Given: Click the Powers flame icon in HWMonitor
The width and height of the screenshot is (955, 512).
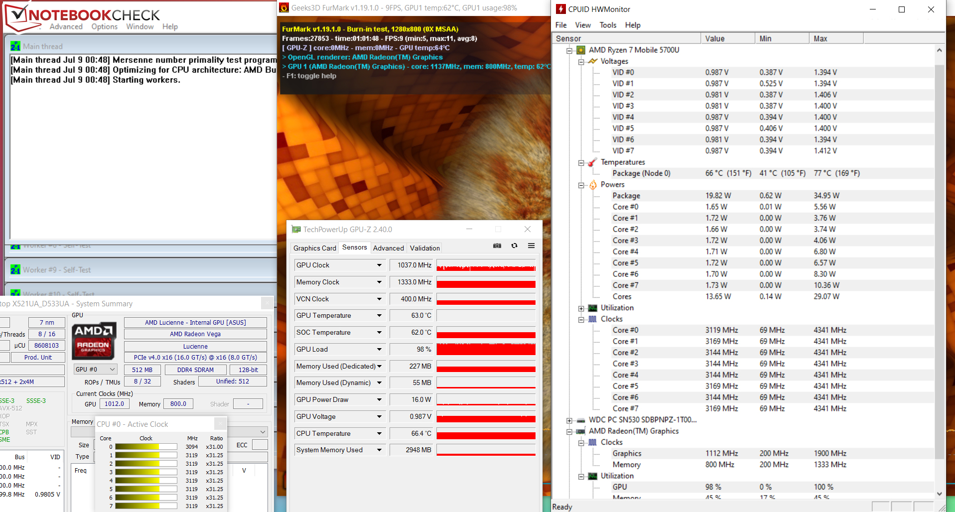Looking at the screenshot, I should tap(593, 185).
